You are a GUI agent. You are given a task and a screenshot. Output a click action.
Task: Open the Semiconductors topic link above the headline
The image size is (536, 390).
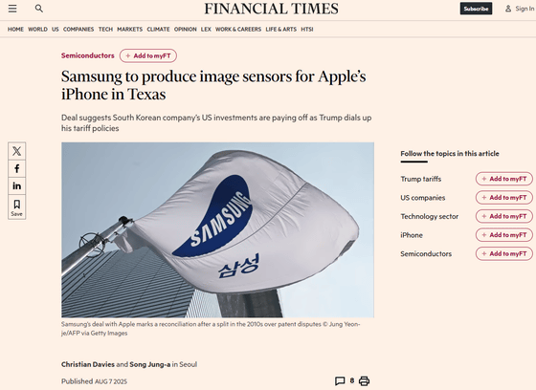tap(88, 55)
